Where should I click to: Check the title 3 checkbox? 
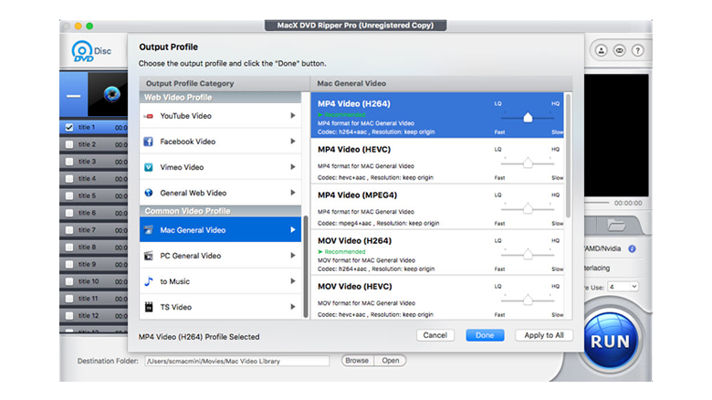69,162
